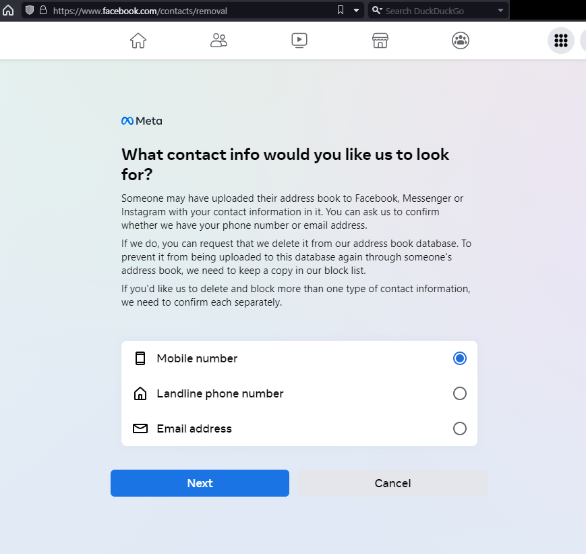Image resolution: width=586 pixels, height=554 pixels.
Task: Select the Email address option
Action: (460, 428)
